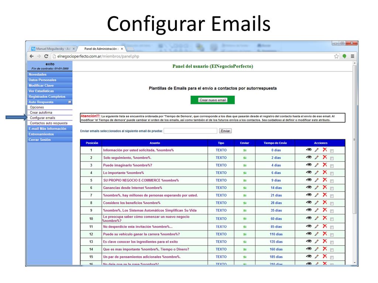Select checkbox for 'SU PROPIO NEGOCIO E-COMMERCE'
378x283 pixels.
click(332, 181)
